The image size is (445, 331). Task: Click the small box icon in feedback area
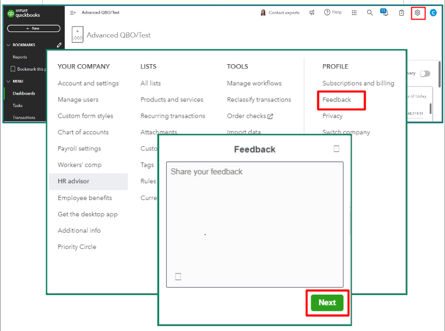(x=178, y=277)
